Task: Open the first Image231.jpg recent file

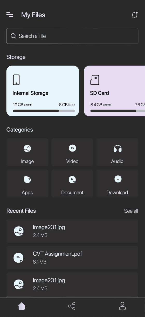Action: tap(72, 231)
